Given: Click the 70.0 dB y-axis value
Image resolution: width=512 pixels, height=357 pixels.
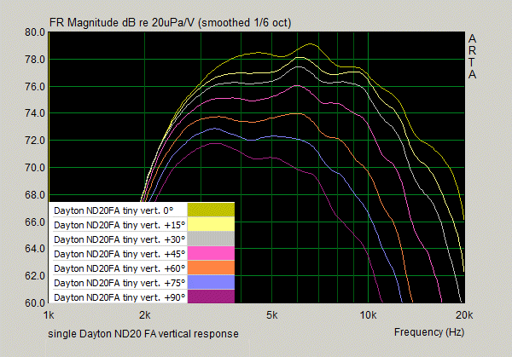Looking at the screenshot, I should pos(35,168).
